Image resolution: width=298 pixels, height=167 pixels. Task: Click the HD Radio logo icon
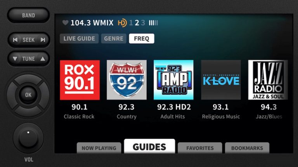click(x=122, y=23)
